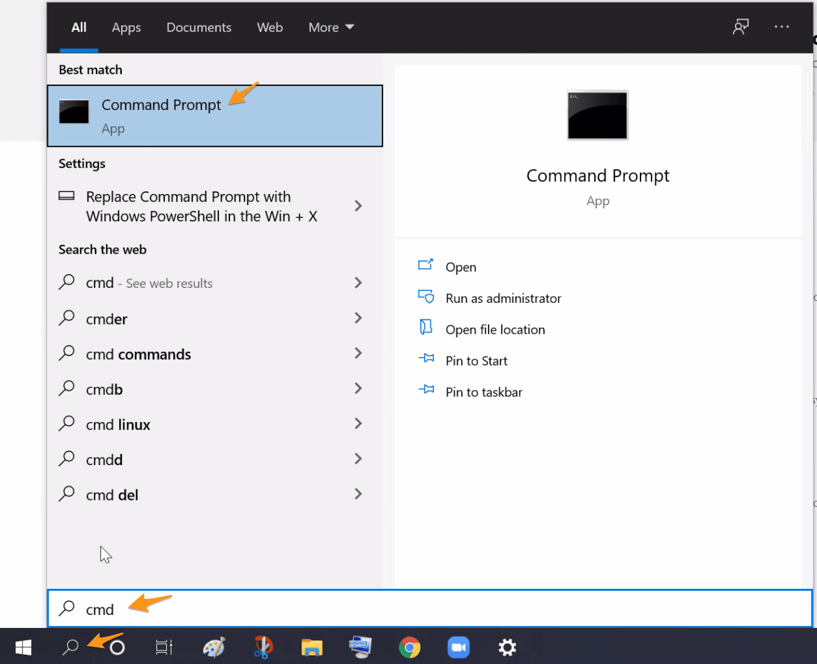Open Paint 3D from the taskbar
Image resolution: width=817 pixels, height=664 pixels.
pos(213,647)
